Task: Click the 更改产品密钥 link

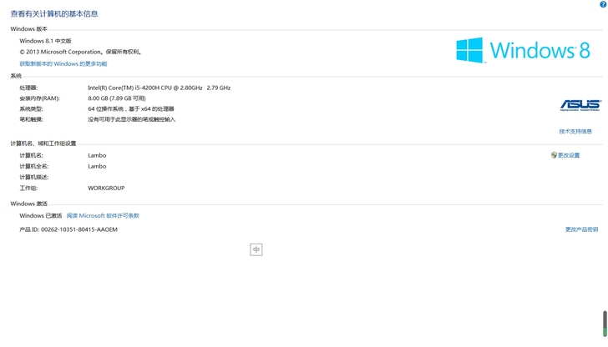Action: (581, 229)
